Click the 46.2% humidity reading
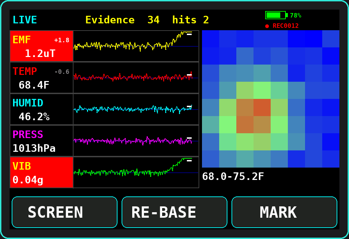 [x=34, y=117]
